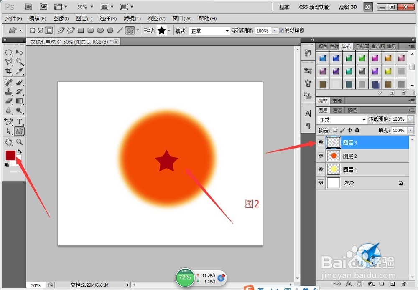Select the Clone Stamp tool

(x=8, y=91)
